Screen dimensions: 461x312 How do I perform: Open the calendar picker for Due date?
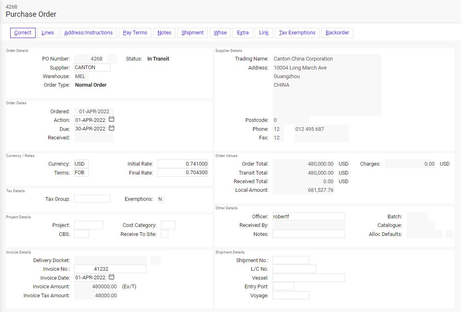pos(111,128)
